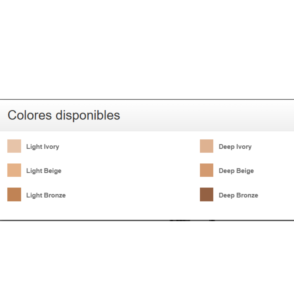Click blank white area above Colores disponibles panel
Image resolution: width=294 pixels, height=294 pixels.
pyautogui.click(x=147, y=49)
